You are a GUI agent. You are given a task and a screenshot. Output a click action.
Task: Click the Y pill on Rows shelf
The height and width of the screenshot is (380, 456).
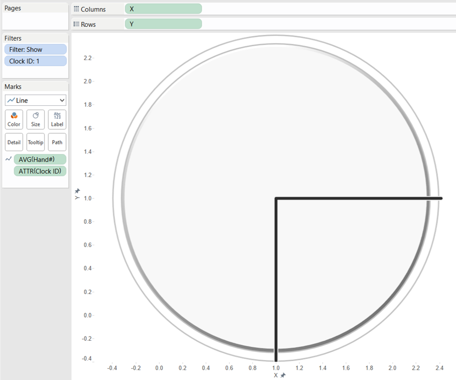pos(163,24)
